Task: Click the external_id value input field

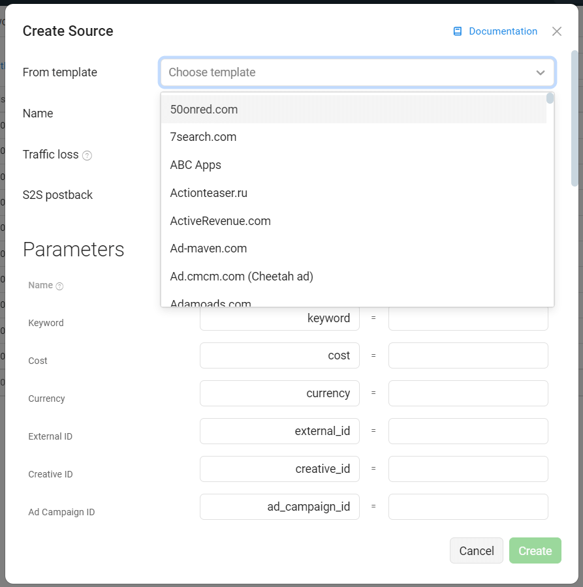Action: [468, 431]
